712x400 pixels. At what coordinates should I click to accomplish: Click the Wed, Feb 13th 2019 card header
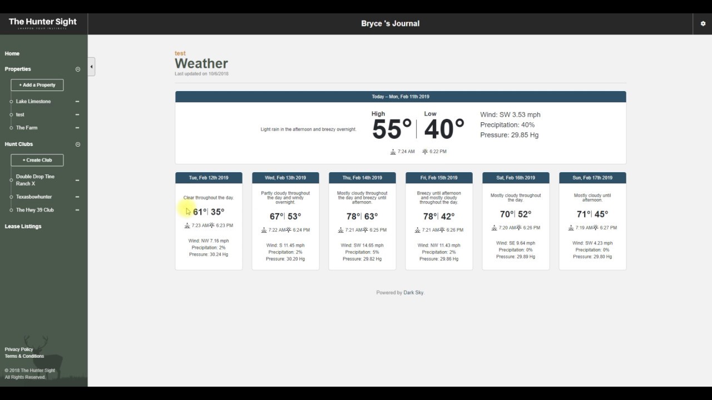point(285,178)
